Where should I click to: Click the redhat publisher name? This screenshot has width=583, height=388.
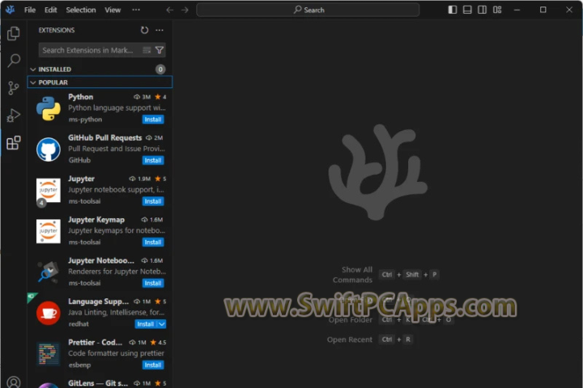click(x=79, y=324)
